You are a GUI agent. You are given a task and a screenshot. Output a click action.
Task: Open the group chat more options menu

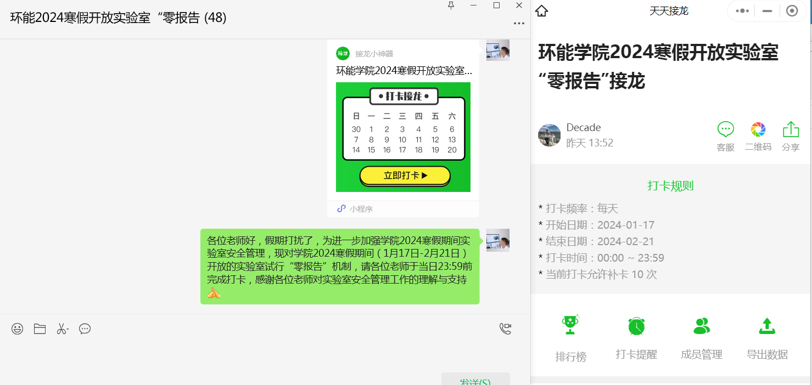518,23
